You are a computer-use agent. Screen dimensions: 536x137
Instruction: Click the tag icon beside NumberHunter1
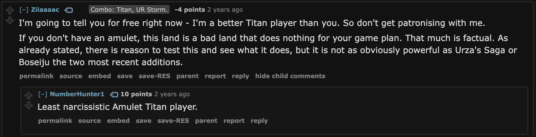pos(114,94)
